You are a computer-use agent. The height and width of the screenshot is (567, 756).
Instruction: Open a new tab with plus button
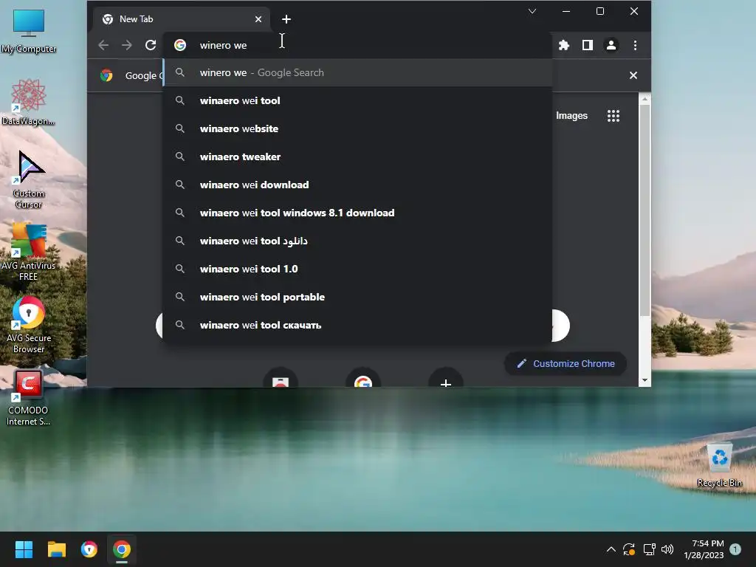(286, 19)
